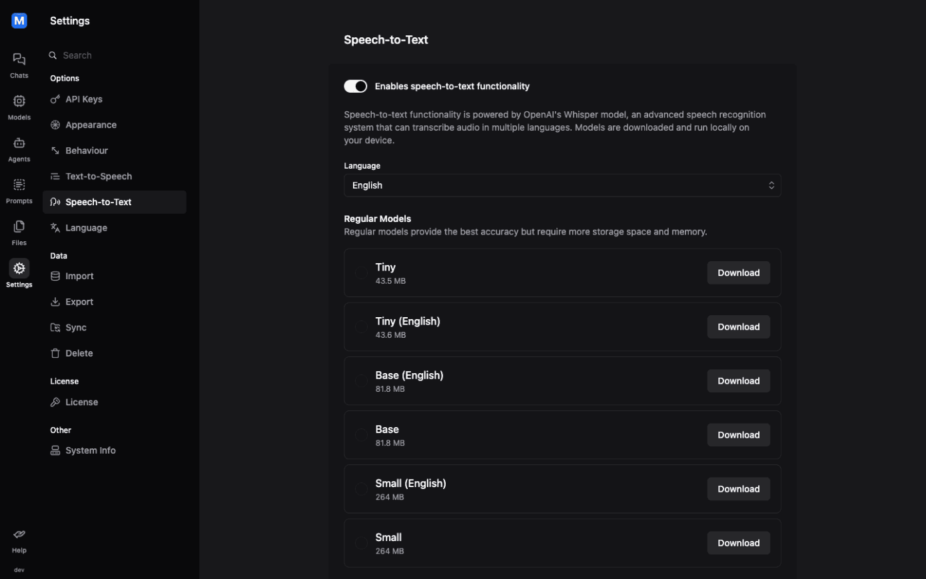This screenshot has height=579, width=926.
Task: Open Text-to-Speech settings
Action: pyautogui.click(x=99, y=177)
